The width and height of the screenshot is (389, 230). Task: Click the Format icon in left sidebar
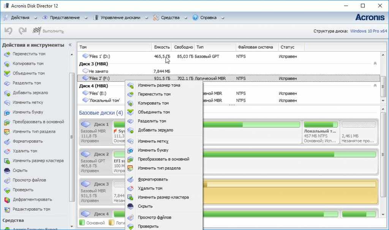click(7, 141)
